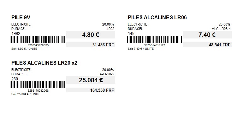Click barcode number 3258170032068
This screenshot has height=116, width=243.
38,91
